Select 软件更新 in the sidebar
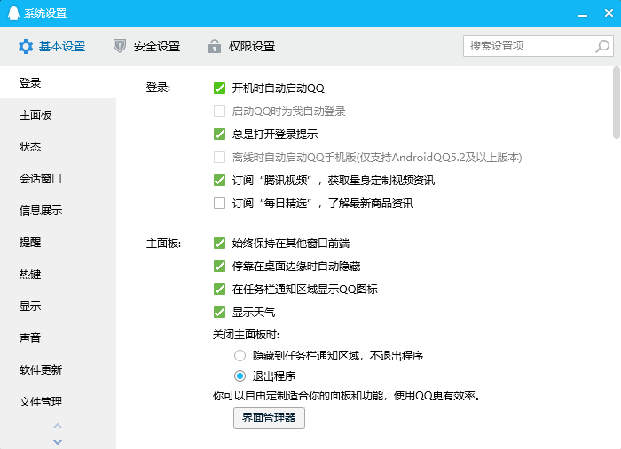 pyautogui.click(x=58, y=369)
